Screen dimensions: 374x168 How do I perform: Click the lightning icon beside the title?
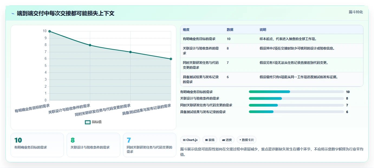click(x=13, y=13)
